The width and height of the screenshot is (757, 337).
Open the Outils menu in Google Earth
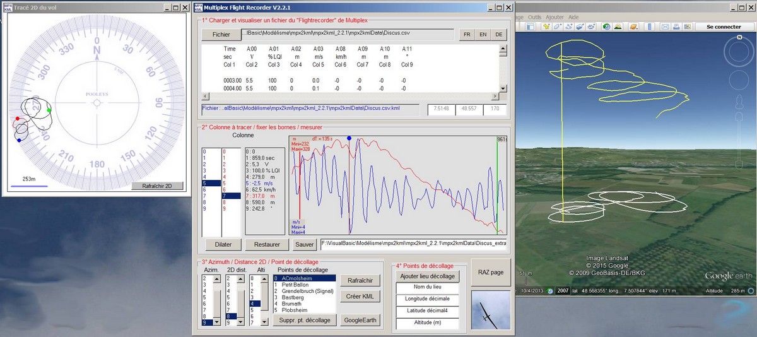point(535,17)
